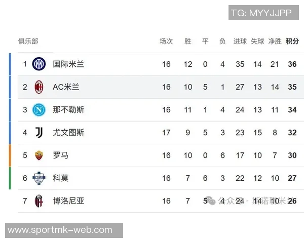
Task: Click the Bologna club crest
Action: [x=39, y=201]
